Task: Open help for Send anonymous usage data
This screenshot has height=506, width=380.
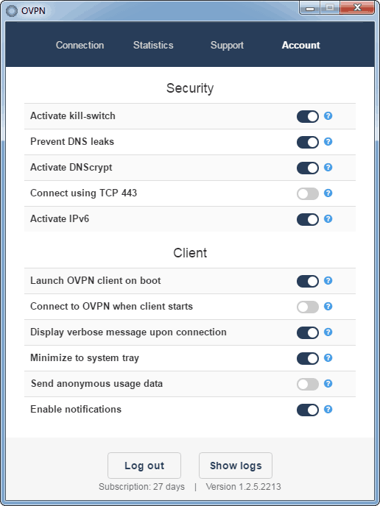Action: coord(328,384)
